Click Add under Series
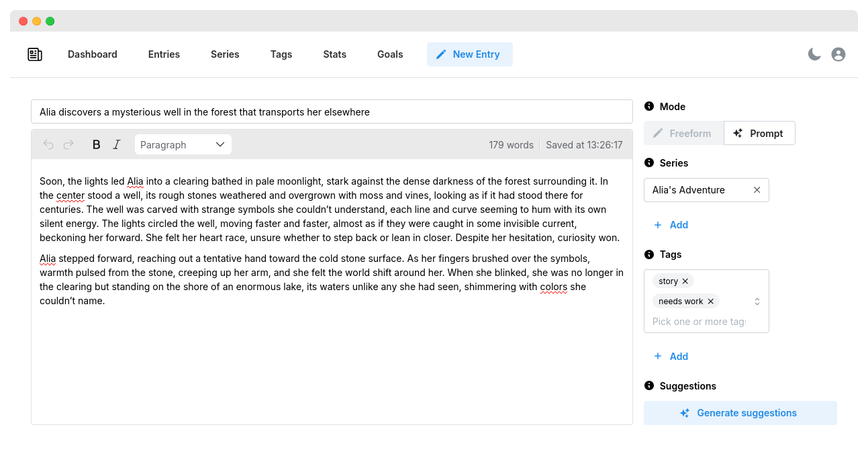 [671, 225]
